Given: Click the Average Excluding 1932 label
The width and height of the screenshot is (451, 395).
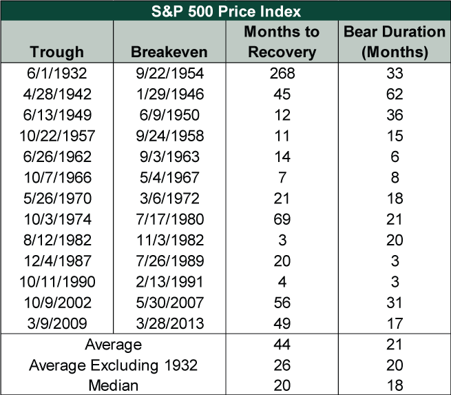Looking at the screenshot, I should (113, 365).
